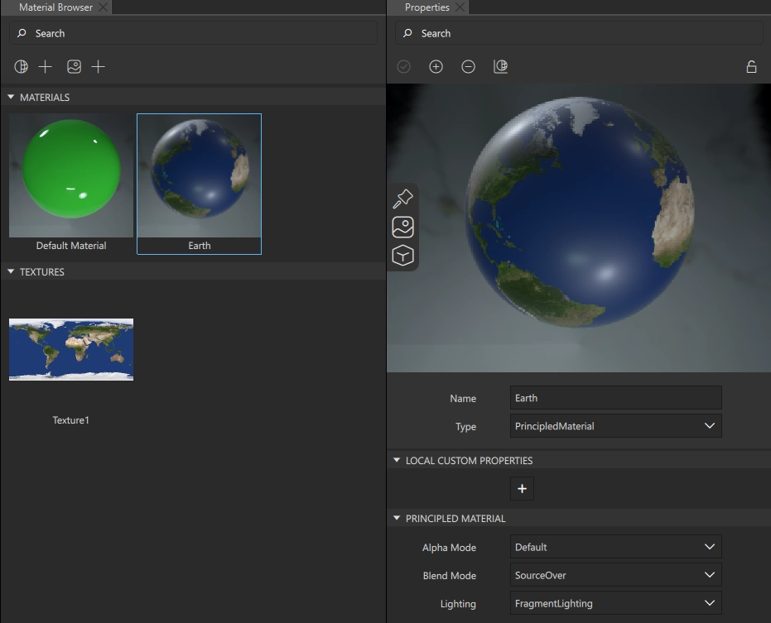Viewport: 771px width, 623px height.
Task: Toggle the lock icon in Properties panel
Action: tap(751, 67)
